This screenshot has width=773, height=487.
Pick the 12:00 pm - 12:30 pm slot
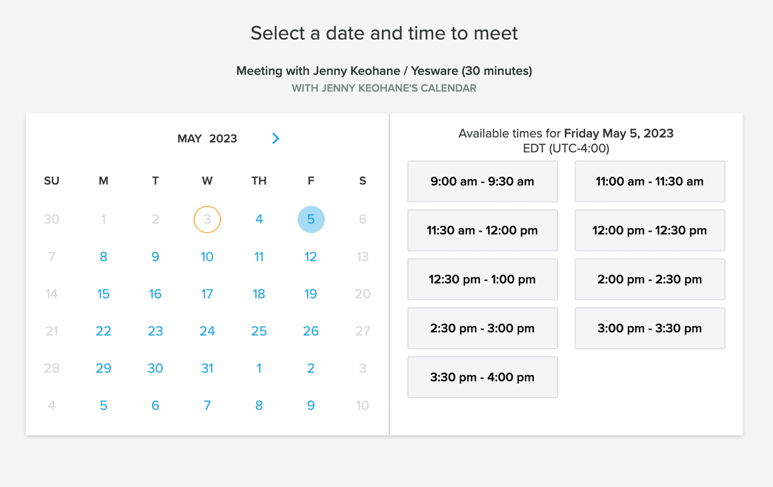[x=650, y=230]
